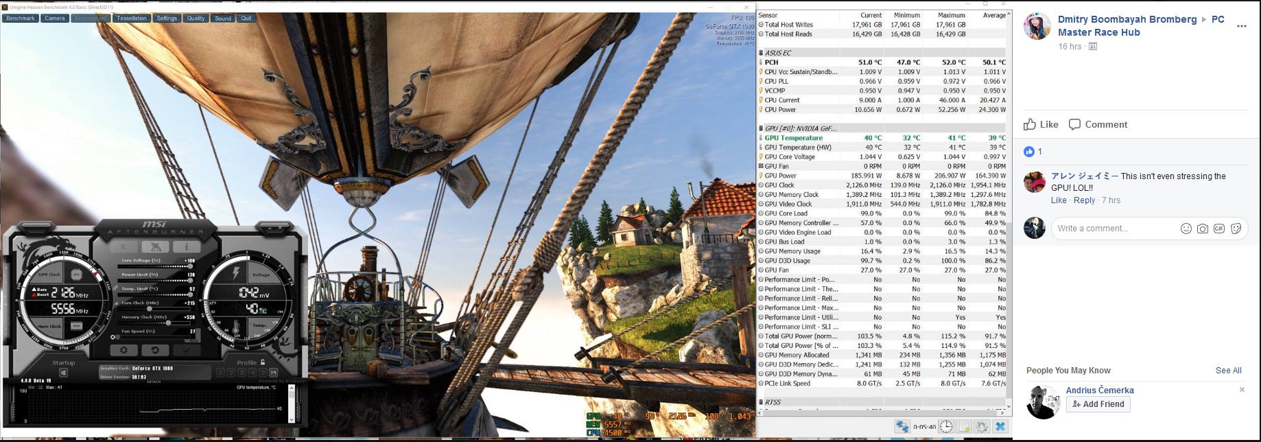The height and width of the screenshot is (442, 1261).
Task: Reset Afterburner settings to default
Action: [156, 350]
